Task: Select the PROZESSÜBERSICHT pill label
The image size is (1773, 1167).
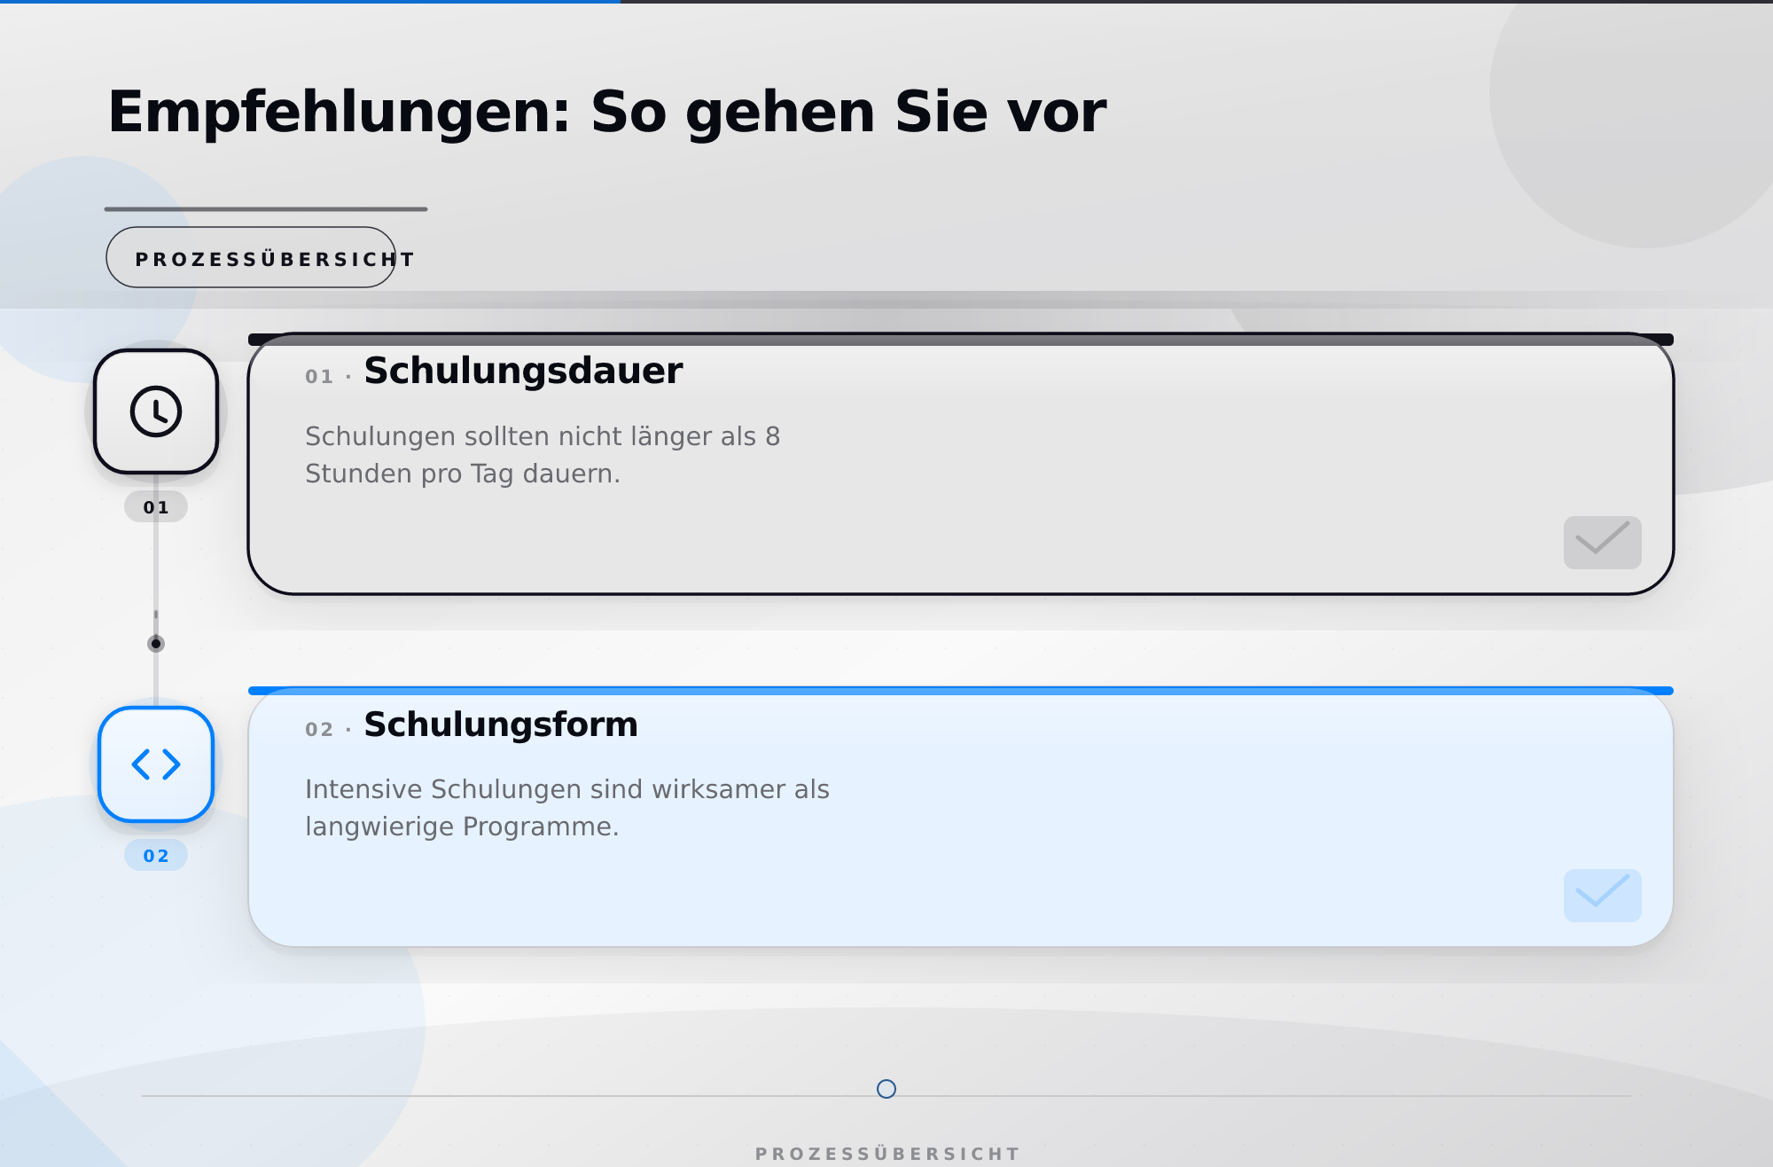Action: point(251,258)
